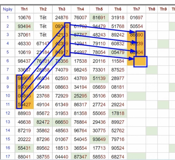The width and height of the screenshot is (175, 160).
Task: Select the 20116 cell
Action: point(99,61)
